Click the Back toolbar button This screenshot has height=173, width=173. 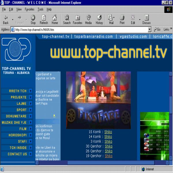click(6, 20)
